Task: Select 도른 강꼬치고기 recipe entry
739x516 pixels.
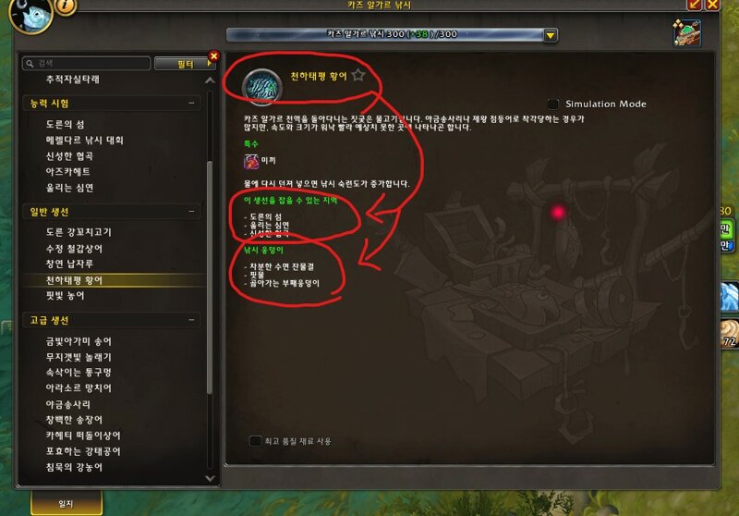Action: 79,232
